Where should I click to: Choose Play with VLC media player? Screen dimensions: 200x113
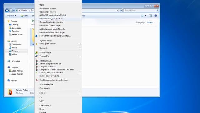(x=58, y=26)
